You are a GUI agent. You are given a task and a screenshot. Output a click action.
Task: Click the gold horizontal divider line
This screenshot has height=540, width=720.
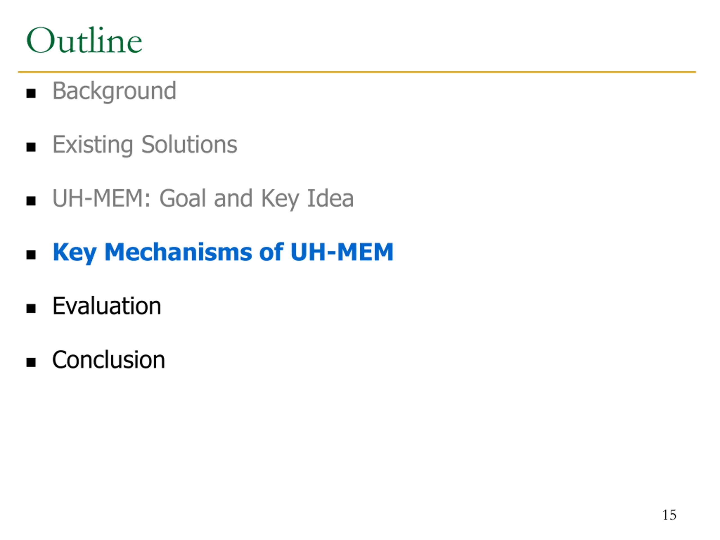pyautogui.click(x=357, y=72)
